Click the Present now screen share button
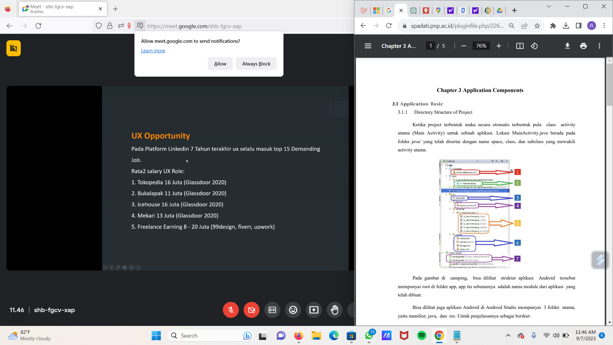This screenshot has width=613, height=345. [314, 310]
